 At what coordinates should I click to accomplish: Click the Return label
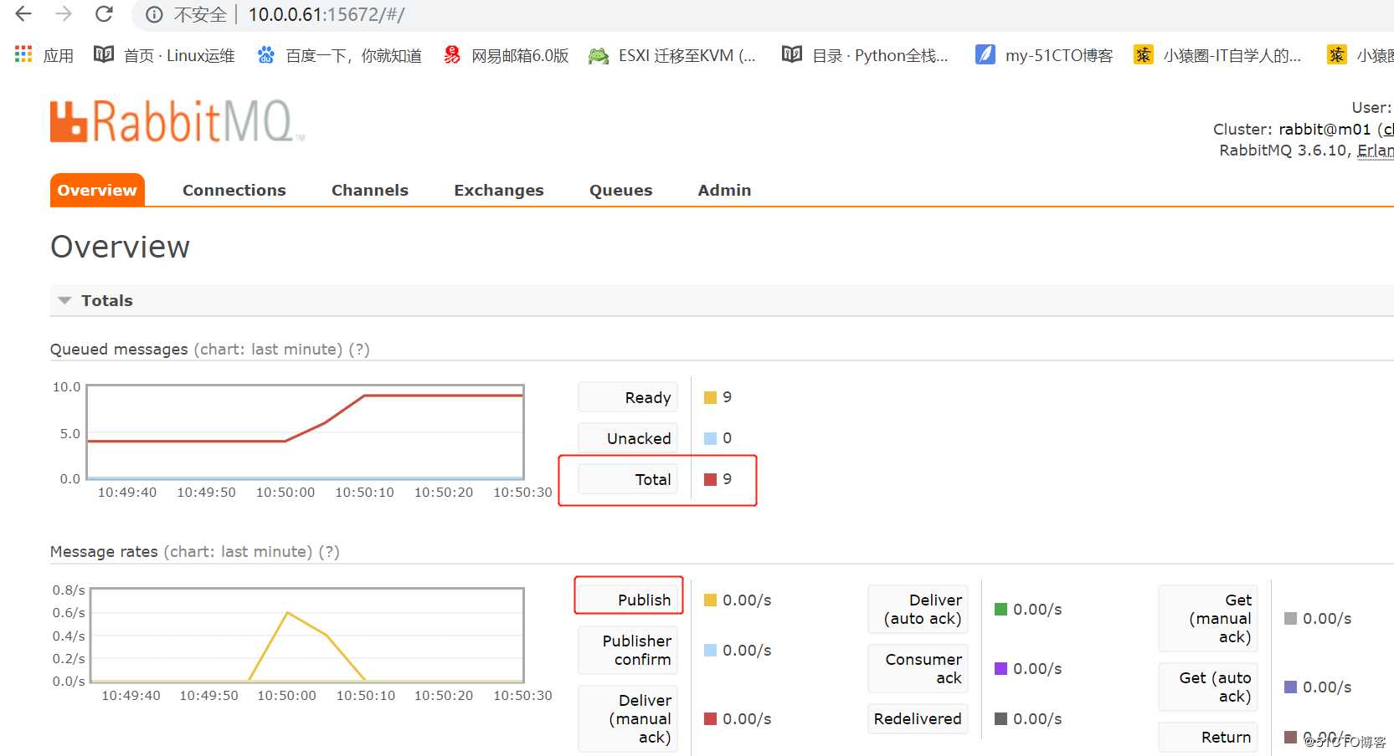[x=1208, y=737]
